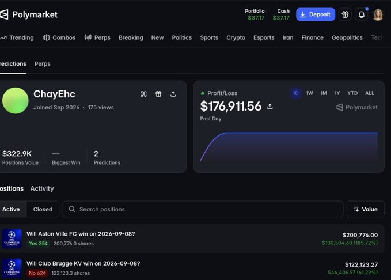Select the 1Y profit range
The width and height of the screenshot is (391, 280).
[337, 93]
